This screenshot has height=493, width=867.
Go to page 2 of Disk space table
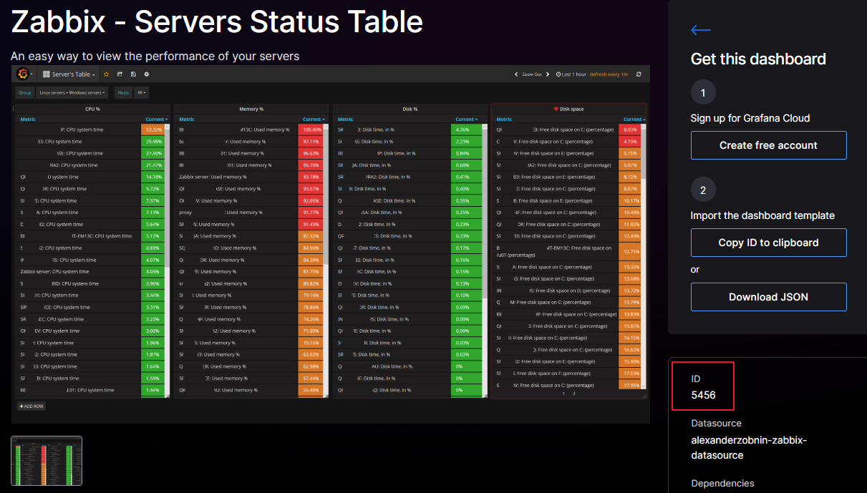pos(573,394)
